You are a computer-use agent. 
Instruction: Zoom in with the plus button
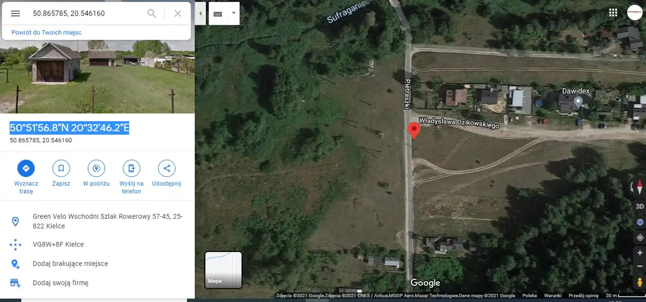coord(639,253)
